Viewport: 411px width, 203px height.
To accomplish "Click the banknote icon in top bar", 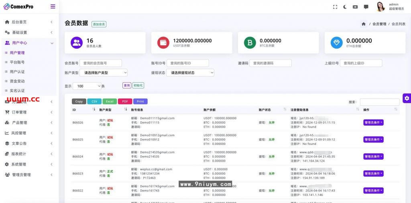I will 355,7.
